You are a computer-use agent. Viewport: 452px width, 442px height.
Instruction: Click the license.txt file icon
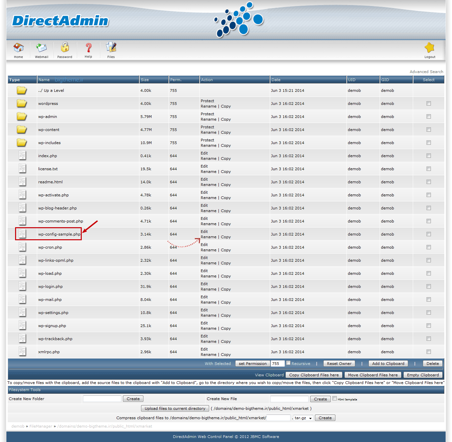click(x=22, y=169)
